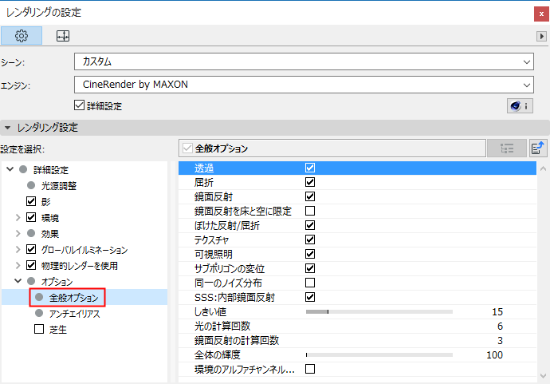Enable the 芝生 checkbox in the tree

pos(39,329)
